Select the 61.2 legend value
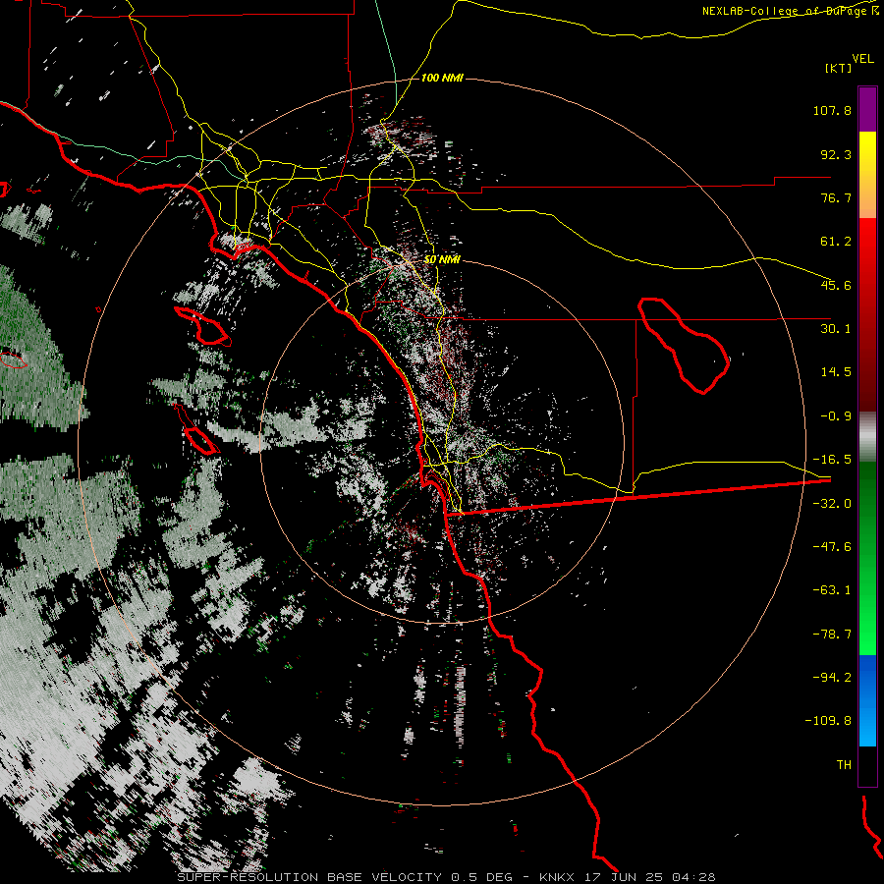The height and width of the screenshot is (884, 884). [x=836, y=242]
